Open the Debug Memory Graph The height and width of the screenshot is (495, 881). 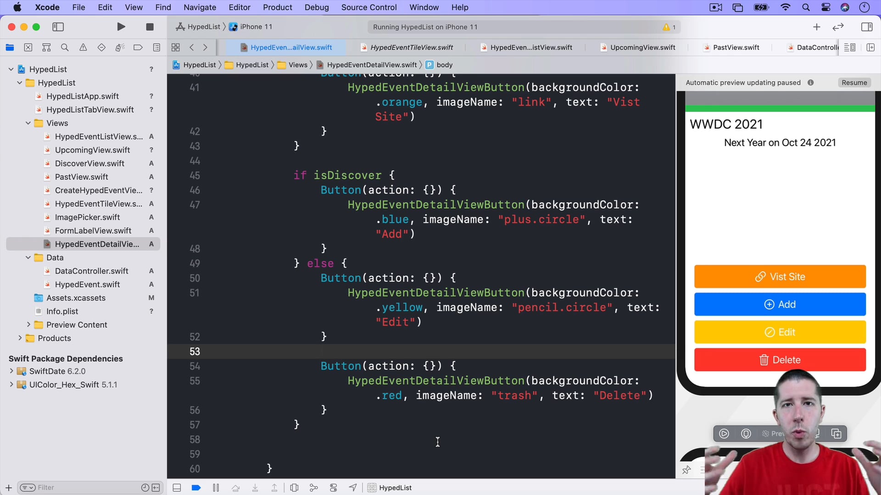[x=314, y=488]
